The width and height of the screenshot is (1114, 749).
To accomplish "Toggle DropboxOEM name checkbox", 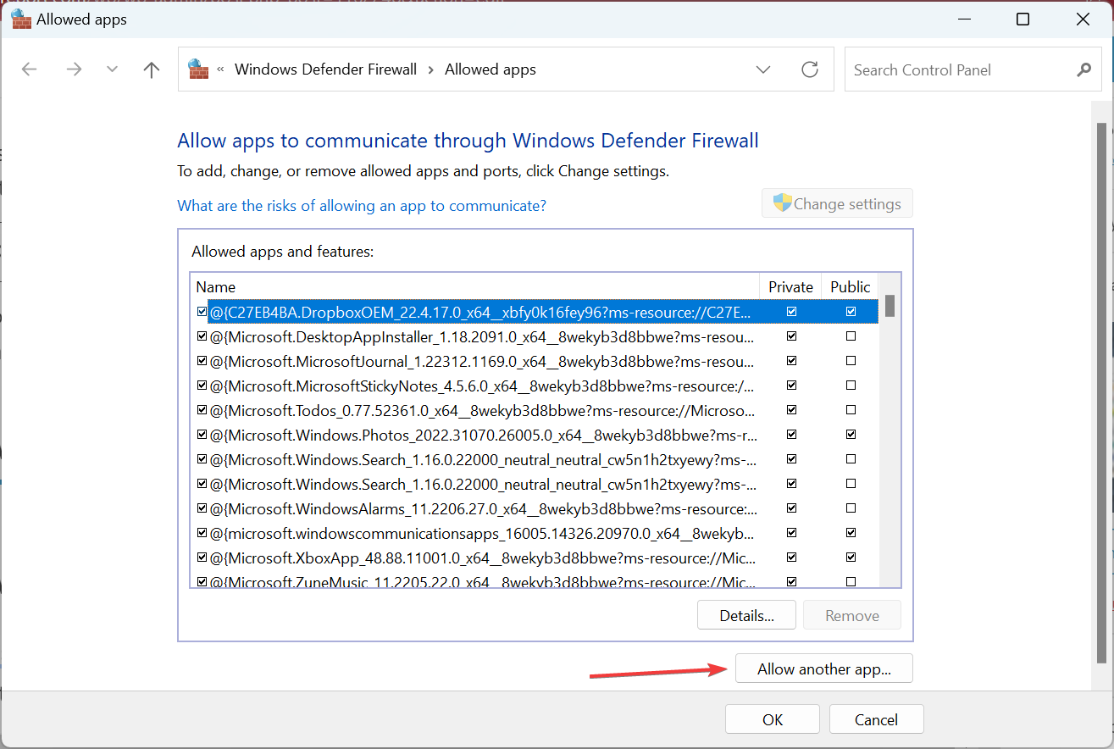I will pos(202,312).
